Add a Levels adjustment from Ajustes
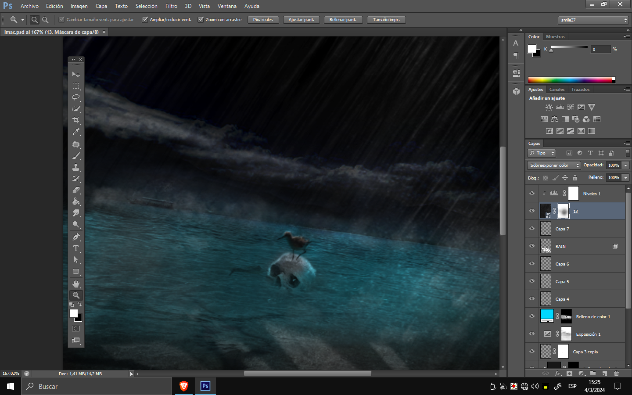632x395 pixels. pos(560,107)
